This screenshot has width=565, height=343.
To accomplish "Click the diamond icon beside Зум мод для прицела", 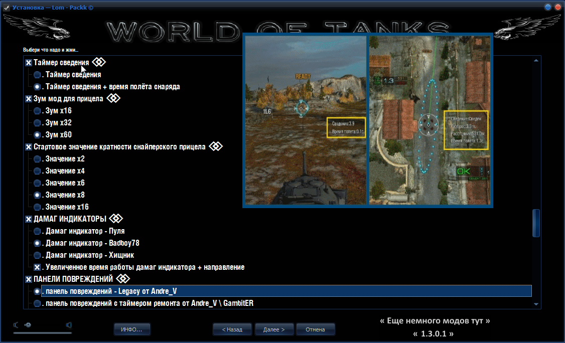I will [x=113, y=98].
